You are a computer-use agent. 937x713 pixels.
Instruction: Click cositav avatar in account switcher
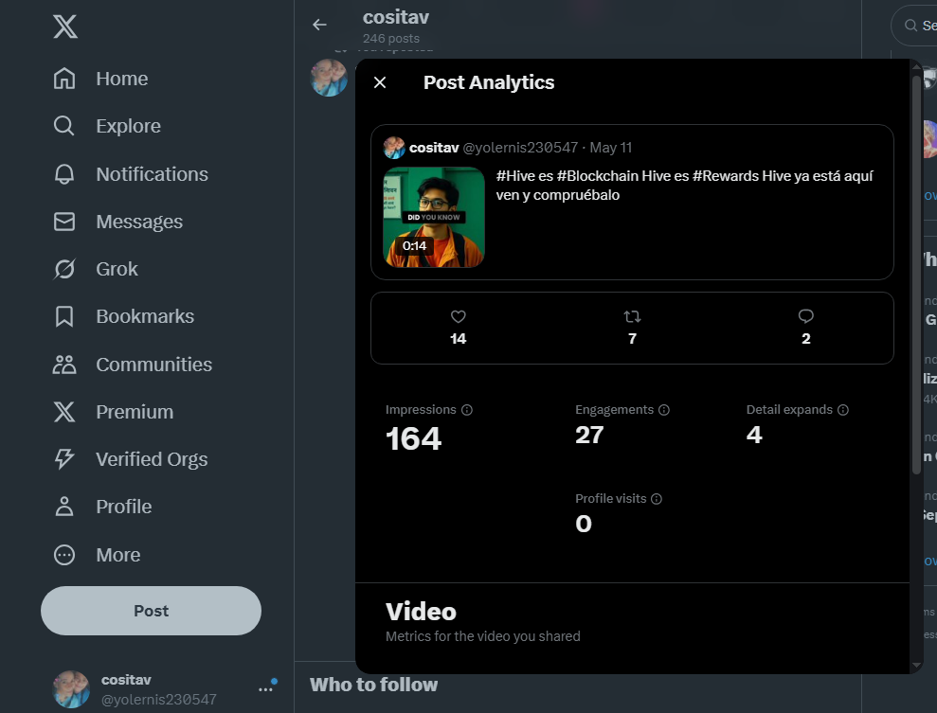(71, 689)
